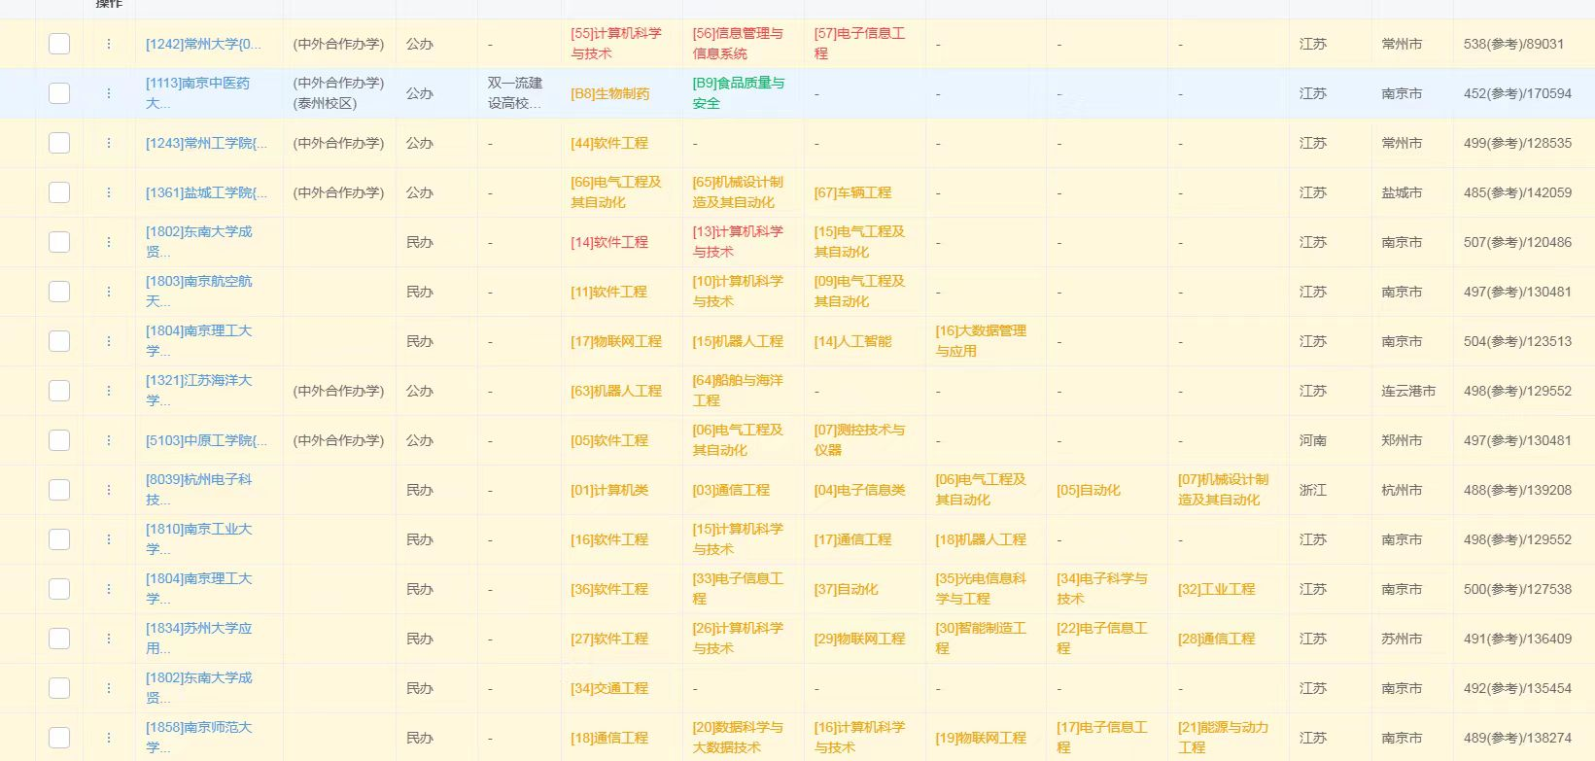Select the checkbox for [1321]江苏海洋大学 row
Viewport: 1595px width, 761px height.
59,391
